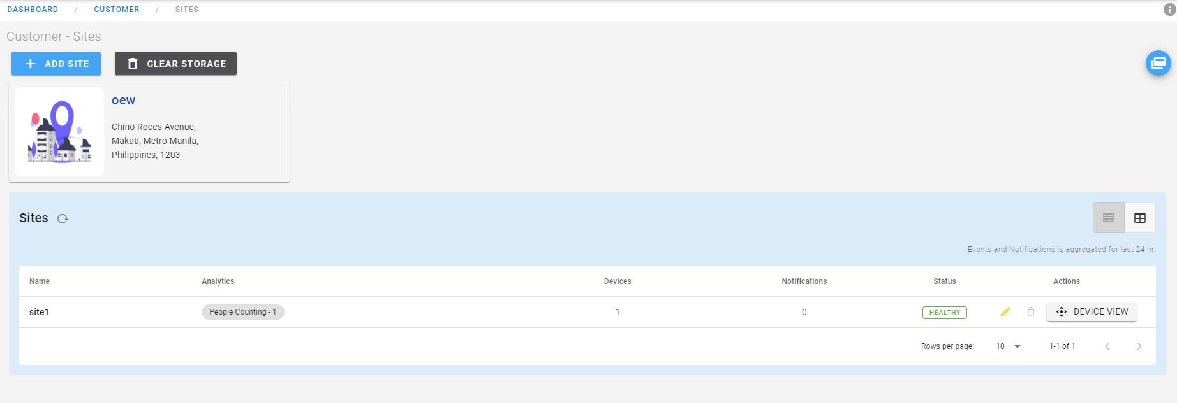Image resolution: width=1177 pixels, height=403 pixels.
Task: Switch to list view layout
Action: click(1109, 218)
